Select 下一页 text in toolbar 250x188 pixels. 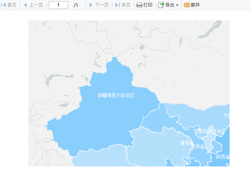point(102,5)
